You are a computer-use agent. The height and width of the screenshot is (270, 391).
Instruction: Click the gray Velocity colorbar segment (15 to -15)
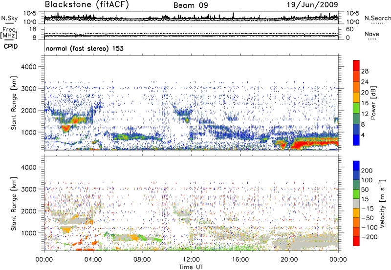click(356, 203)
